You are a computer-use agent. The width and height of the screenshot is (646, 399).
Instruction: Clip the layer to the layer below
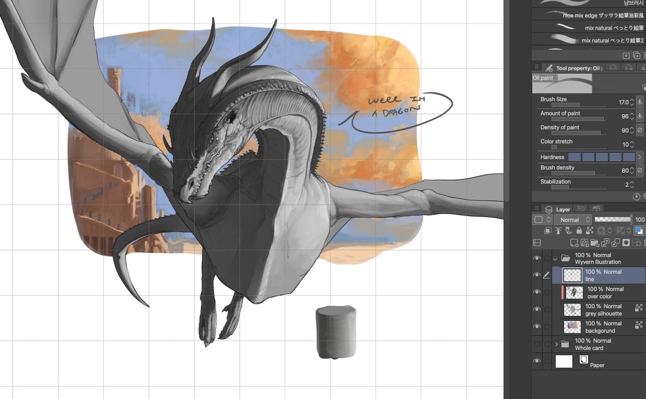tap(548, 230)
